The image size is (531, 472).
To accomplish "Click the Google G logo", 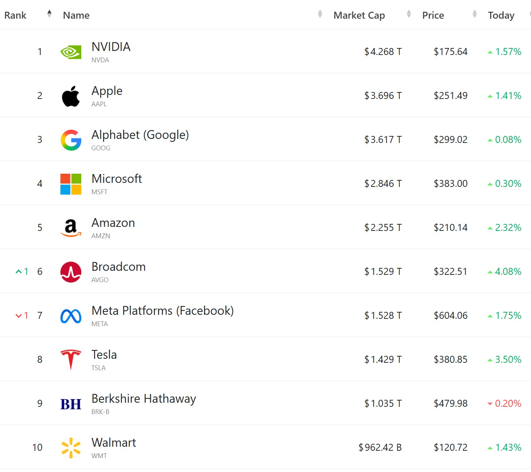I will click(71, 140).
